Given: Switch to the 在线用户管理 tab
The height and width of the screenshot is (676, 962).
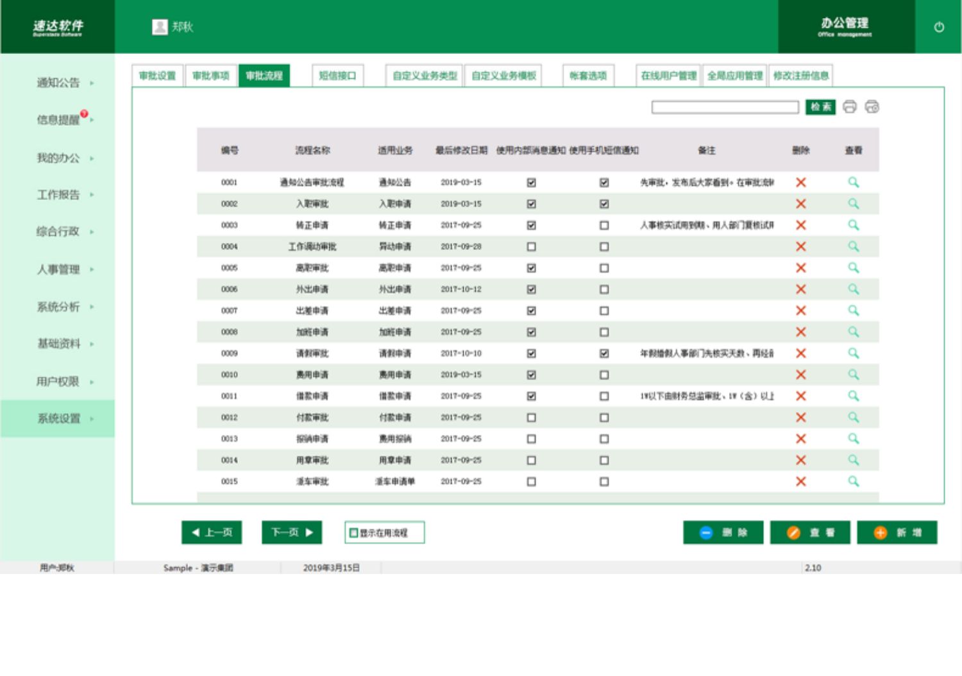Looking at the screenshot, I should coord(669,76).
